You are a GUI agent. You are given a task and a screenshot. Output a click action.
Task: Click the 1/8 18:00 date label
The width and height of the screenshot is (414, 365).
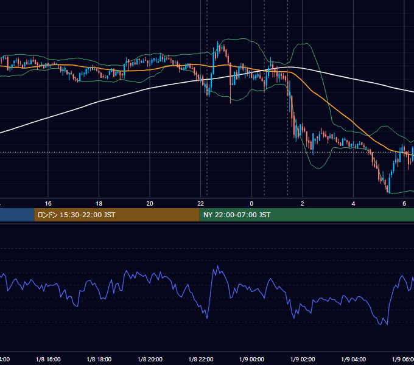tap(99, 359)
